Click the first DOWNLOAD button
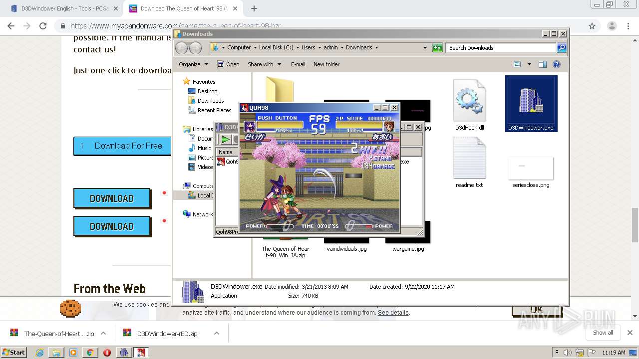Image resolution: width=639 pixels, height=359 pixels. pos(112,198)
